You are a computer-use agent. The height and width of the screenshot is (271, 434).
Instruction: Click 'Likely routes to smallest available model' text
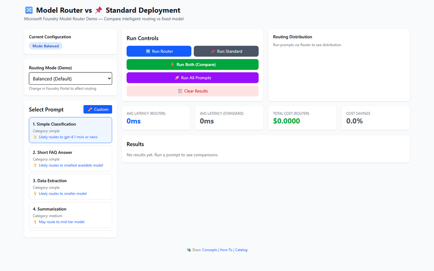tap(71, 165)
